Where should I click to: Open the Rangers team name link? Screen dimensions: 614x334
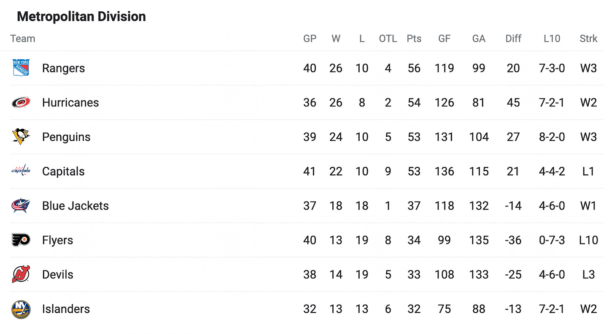(x=63, y=68)
